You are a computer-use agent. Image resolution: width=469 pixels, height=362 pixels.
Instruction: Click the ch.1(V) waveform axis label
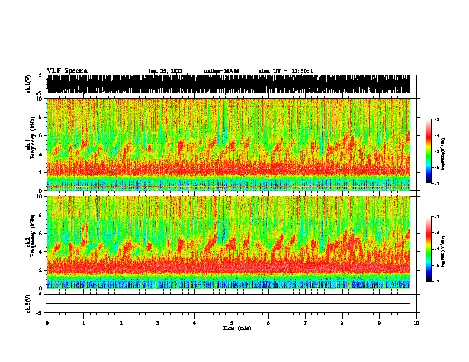click(x=28, y=84)
